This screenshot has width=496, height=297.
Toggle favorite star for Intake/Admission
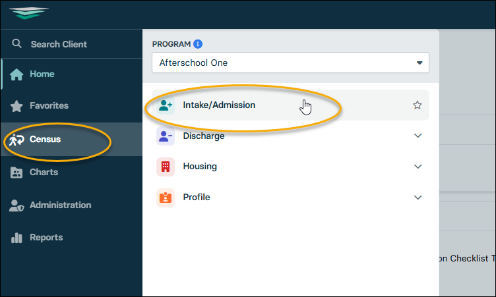click(417, 105)
